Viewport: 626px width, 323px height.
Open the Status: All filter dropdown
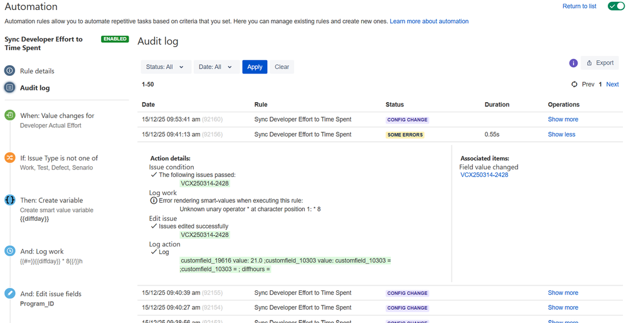click(x=166, y=67)
